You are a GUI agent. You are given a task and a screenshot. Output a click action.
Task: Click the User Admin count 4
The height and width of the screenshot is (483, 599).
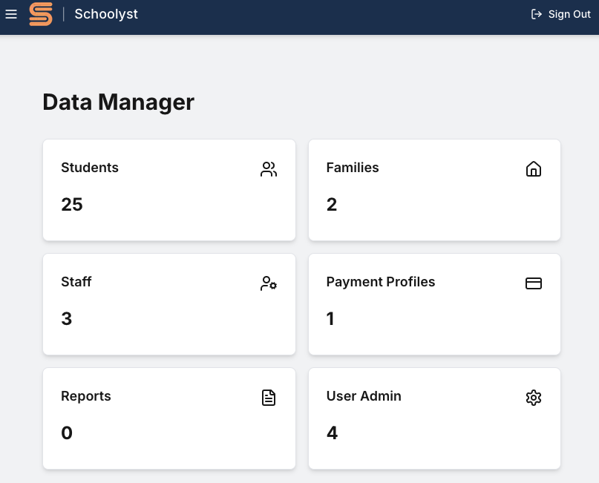[332, 433]
